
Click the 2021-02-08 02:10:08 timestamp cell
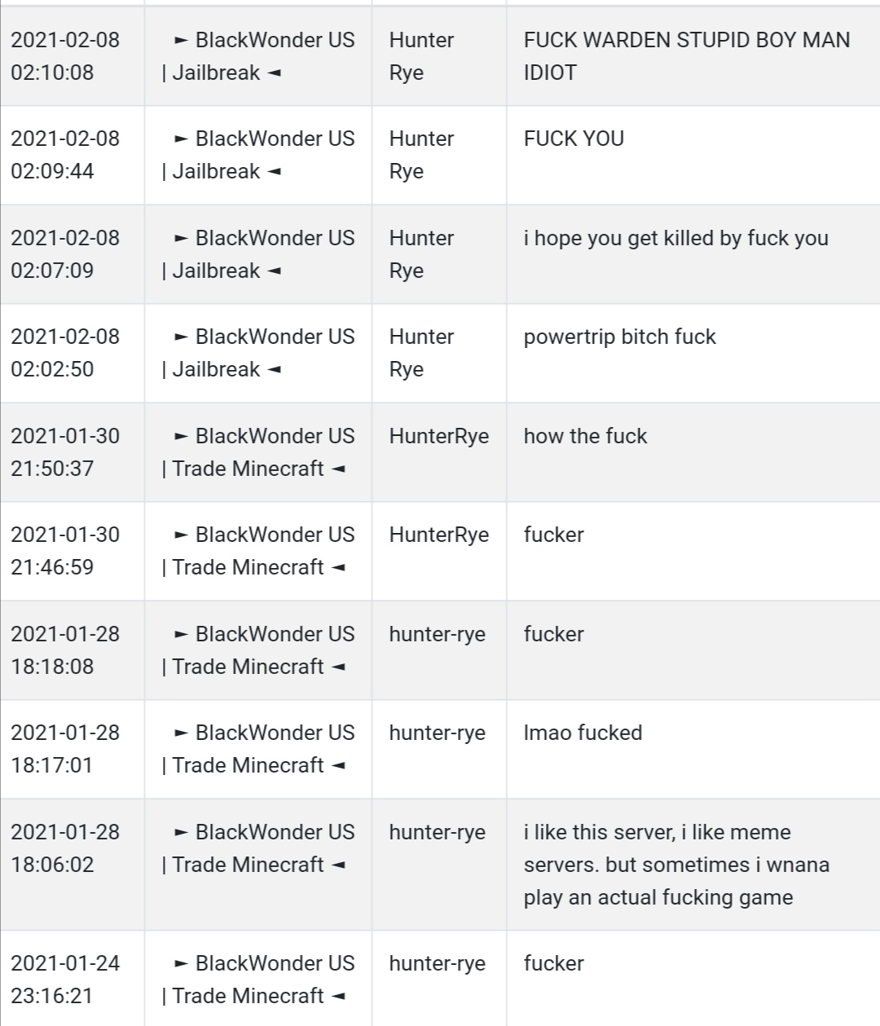(65, 56)
